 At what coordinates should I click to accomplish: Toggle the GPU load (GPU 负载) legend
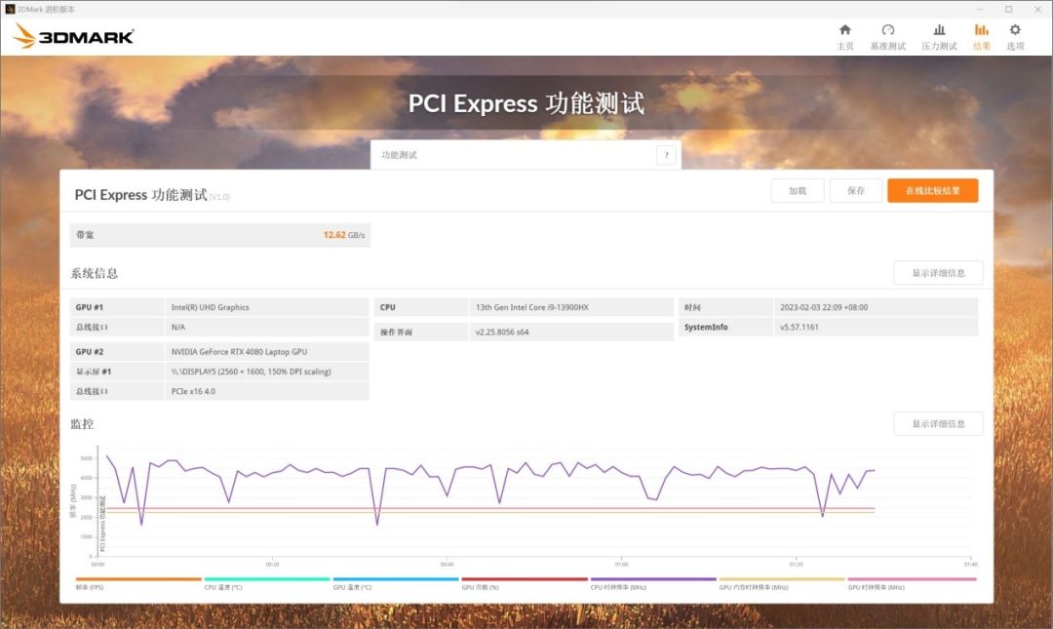(x=525, y=583)
